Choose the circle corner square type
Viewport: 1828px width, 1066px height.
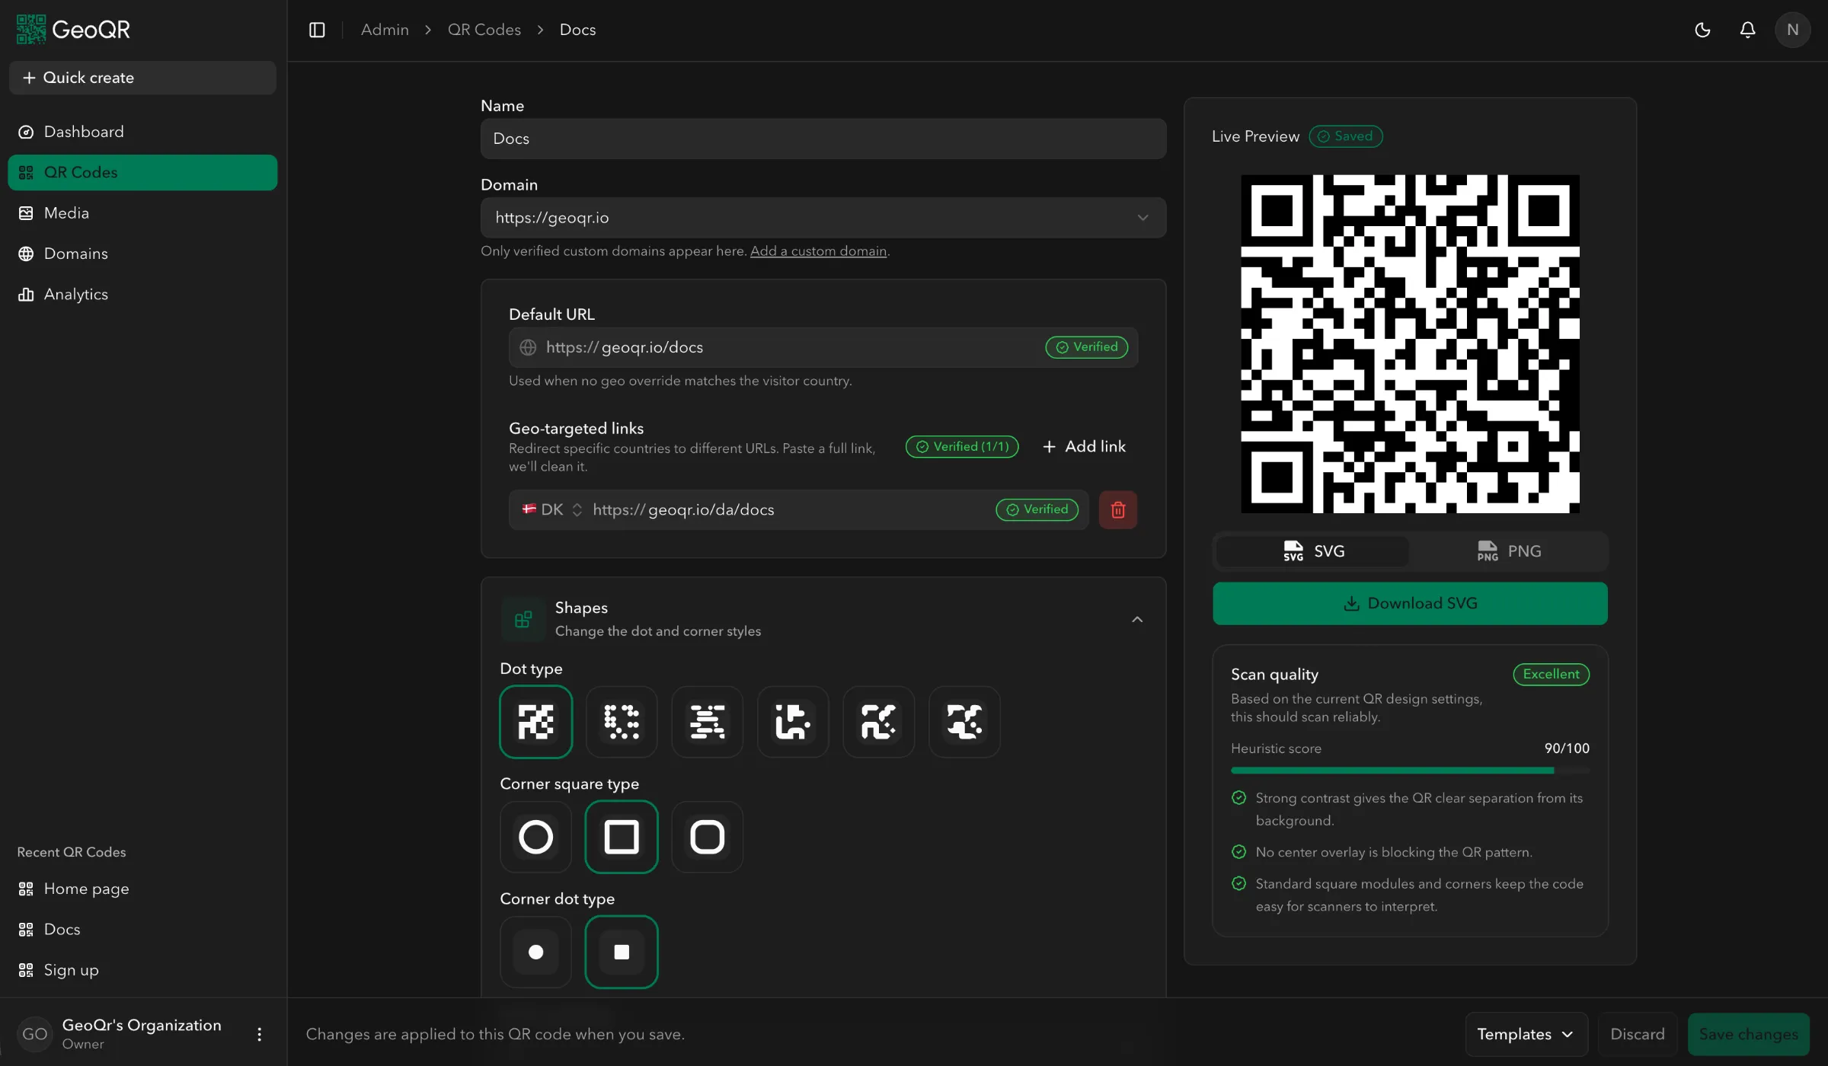pyautogui.click(x=535, y=836)
